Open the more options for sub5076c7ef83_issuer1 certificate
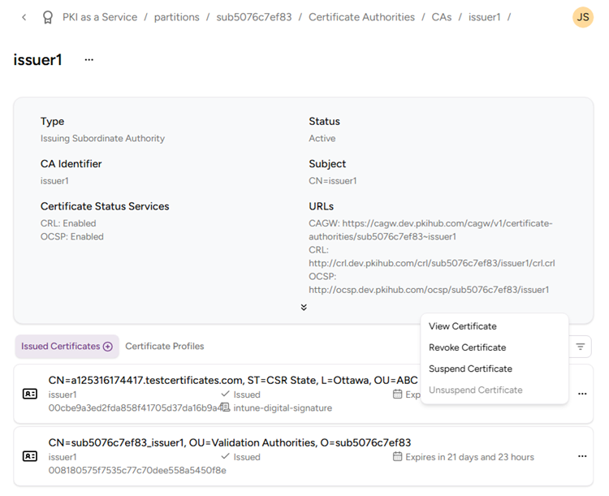The image size is (609, 496). click(x=581, y=456)
